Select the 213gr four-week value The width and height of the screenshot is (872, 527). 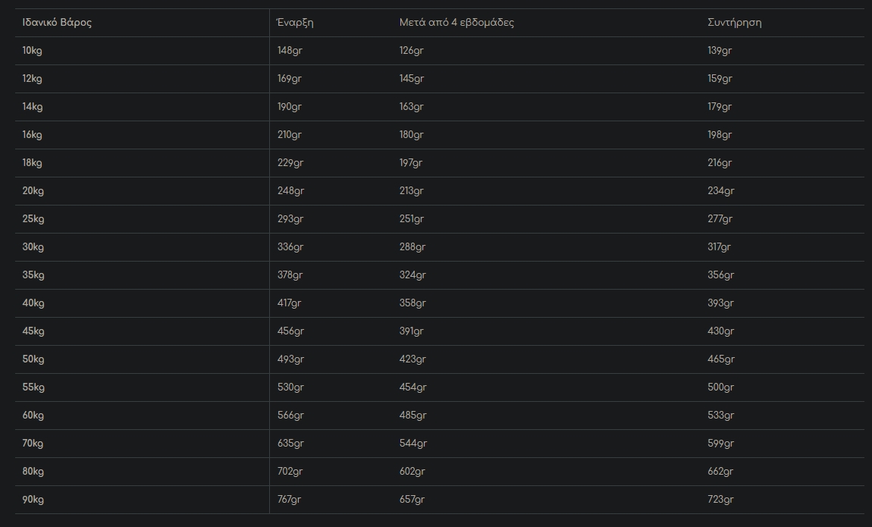pos(412,191)
